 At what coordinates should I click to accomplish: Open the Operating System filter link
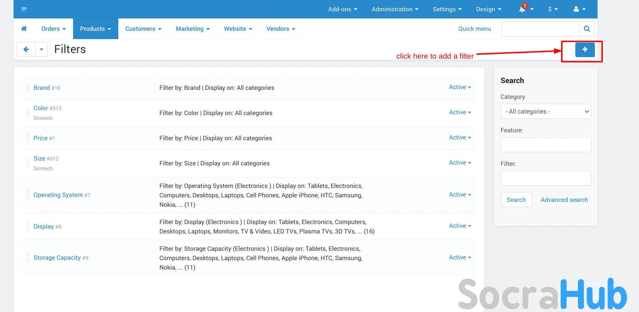pyautogui.click(x=58, y=195)
